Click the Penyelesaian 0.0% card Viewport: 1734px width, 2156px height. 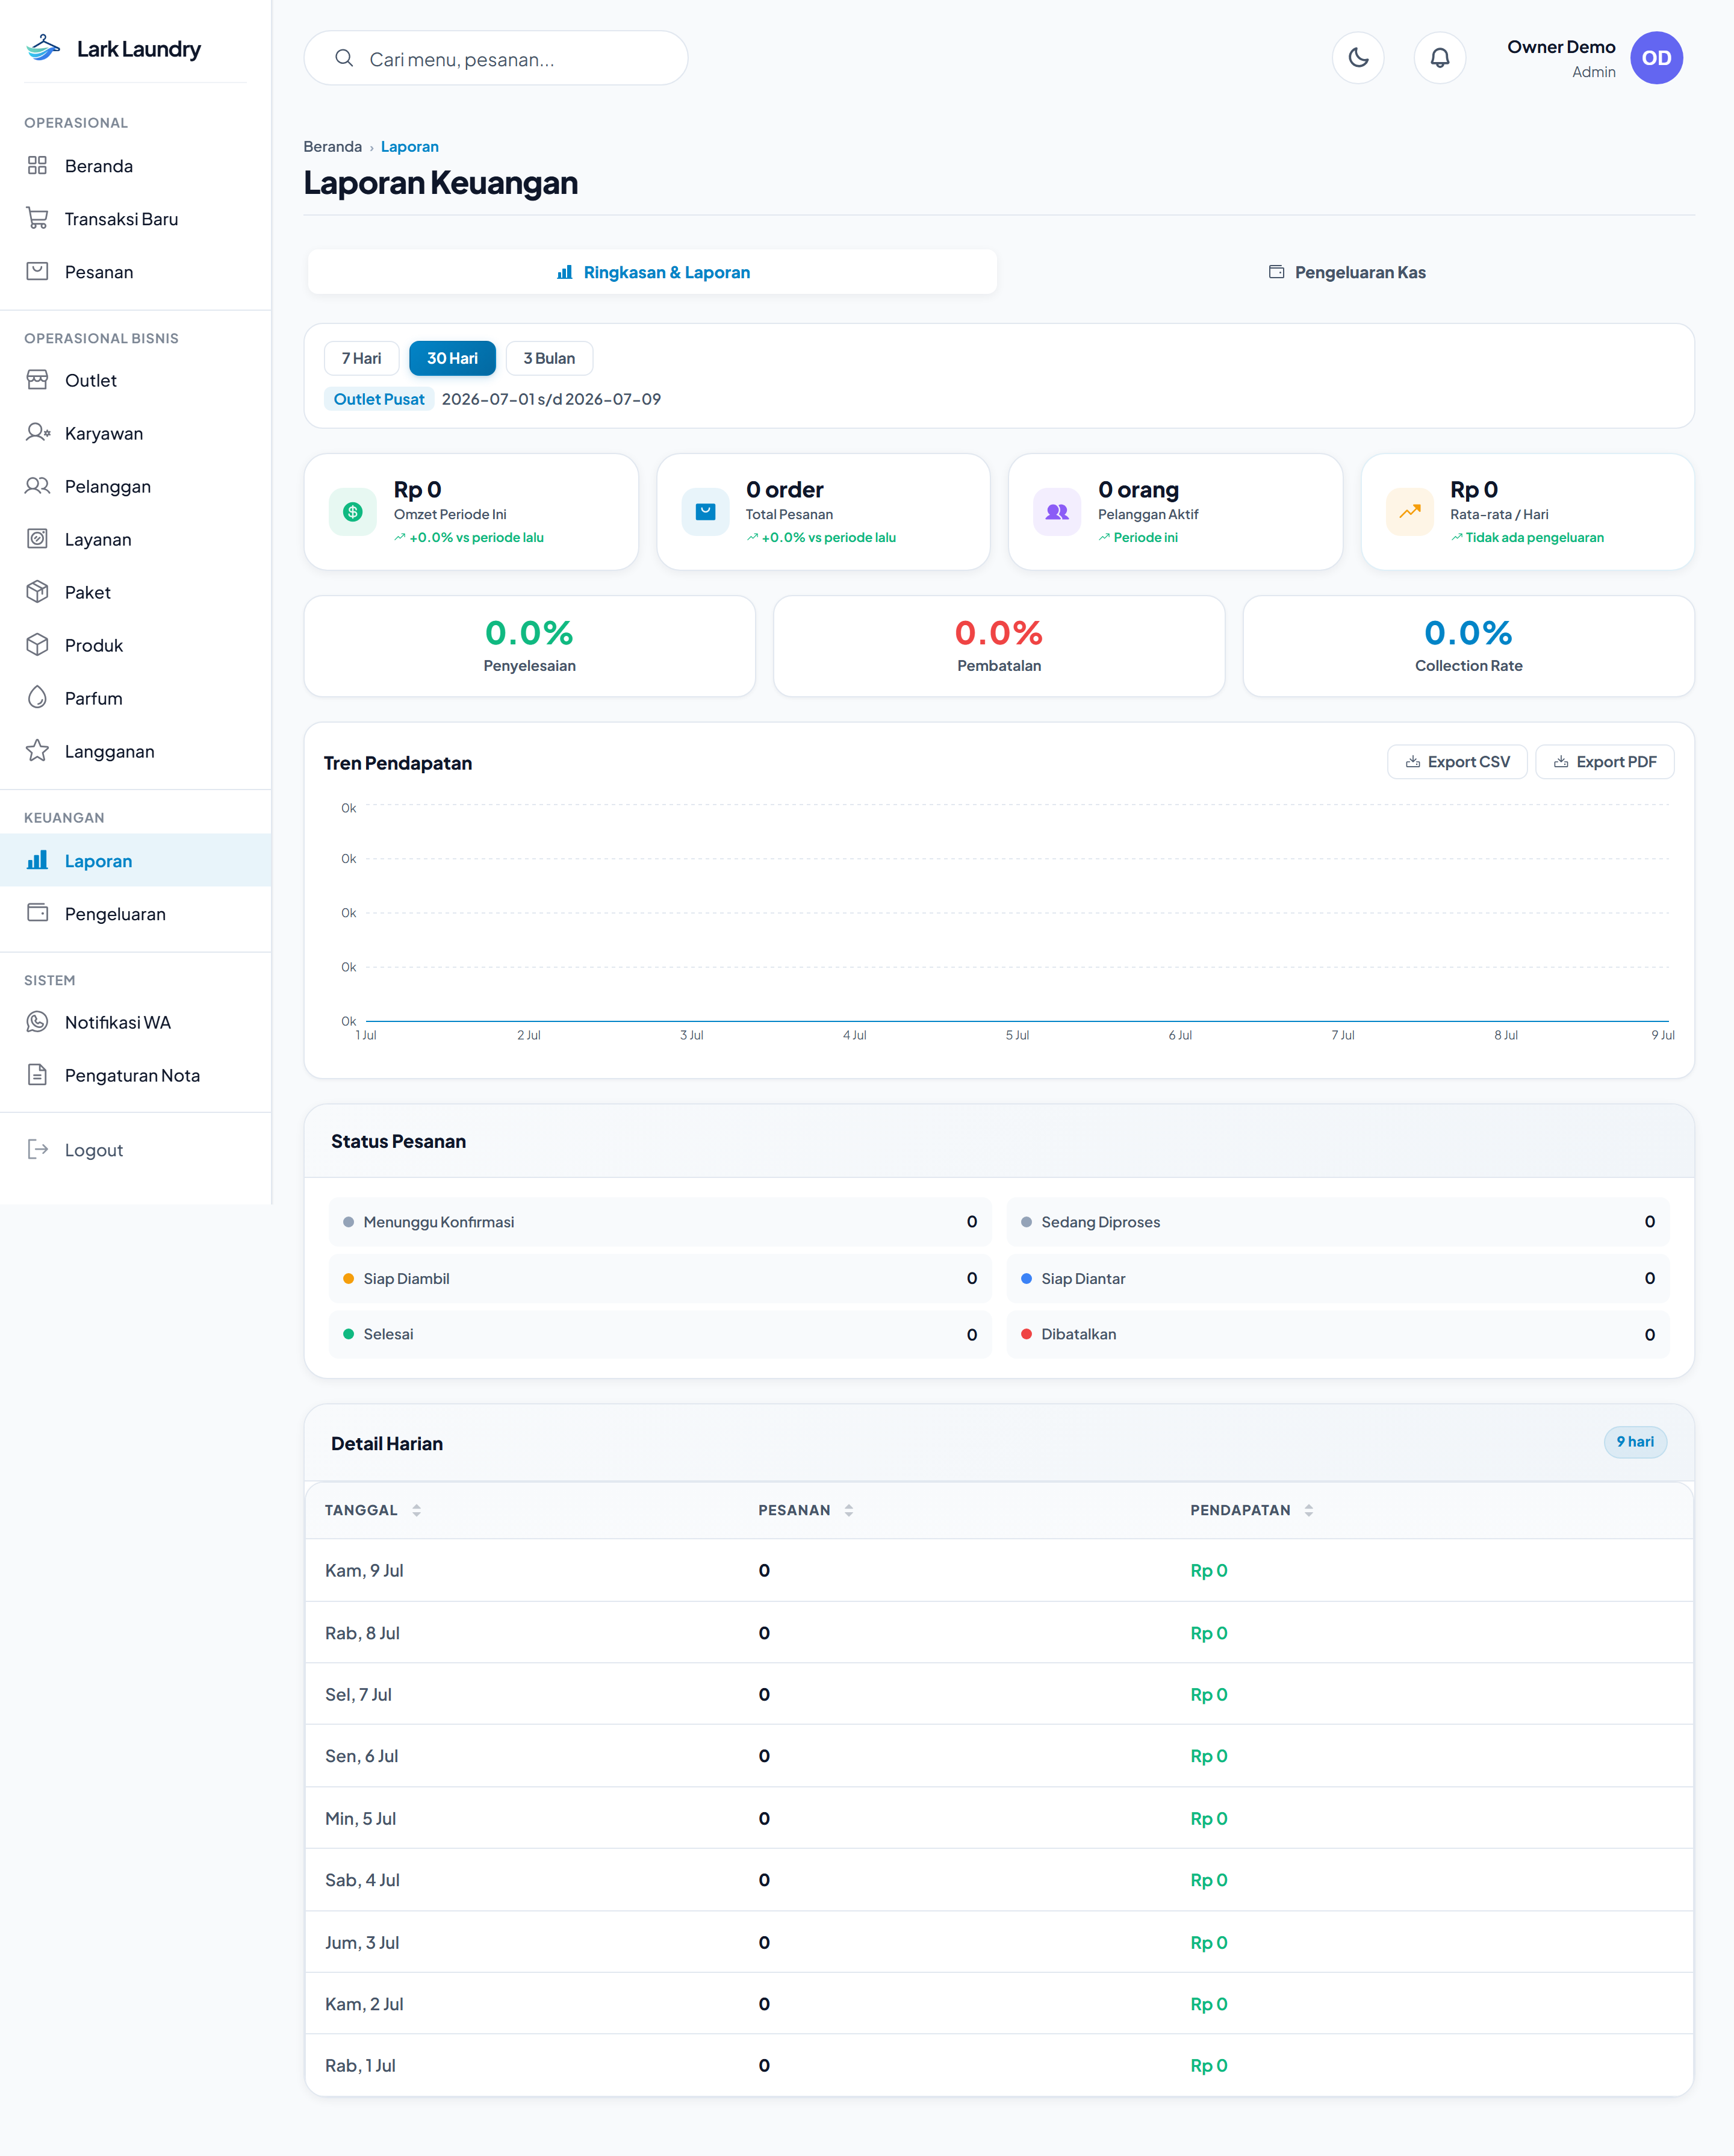529,646
